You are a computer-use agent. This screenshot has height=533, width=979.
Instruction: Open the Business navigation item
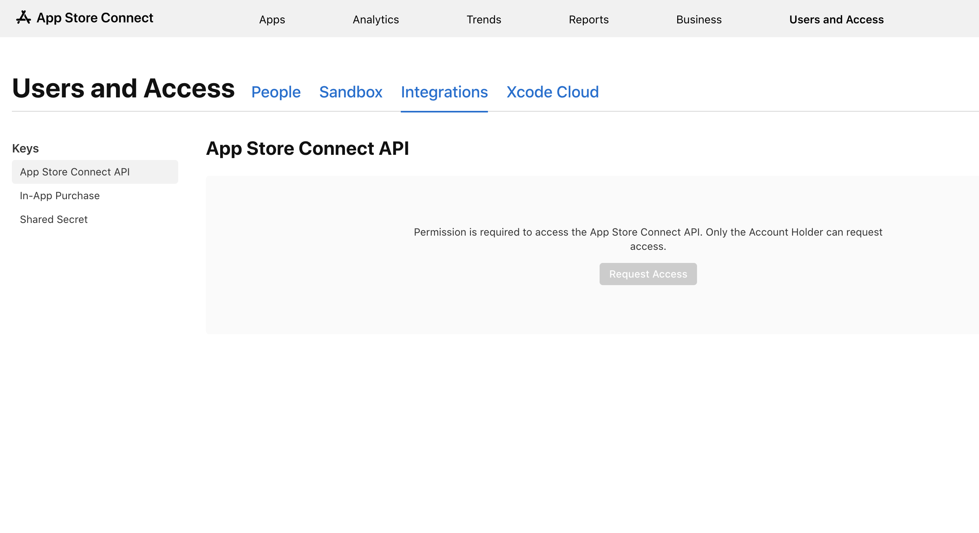pyautogui.click(x=699, y=19)
